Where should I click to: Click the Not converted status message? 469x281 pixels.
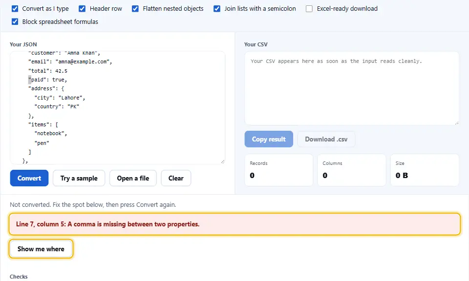[93, 205]
